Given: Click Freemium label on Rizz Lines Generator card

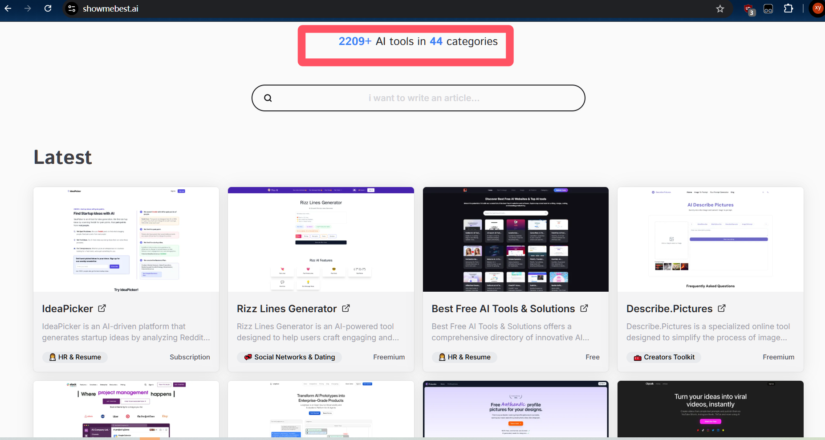Looking at the screenshot, I should [x=389, y=357].
